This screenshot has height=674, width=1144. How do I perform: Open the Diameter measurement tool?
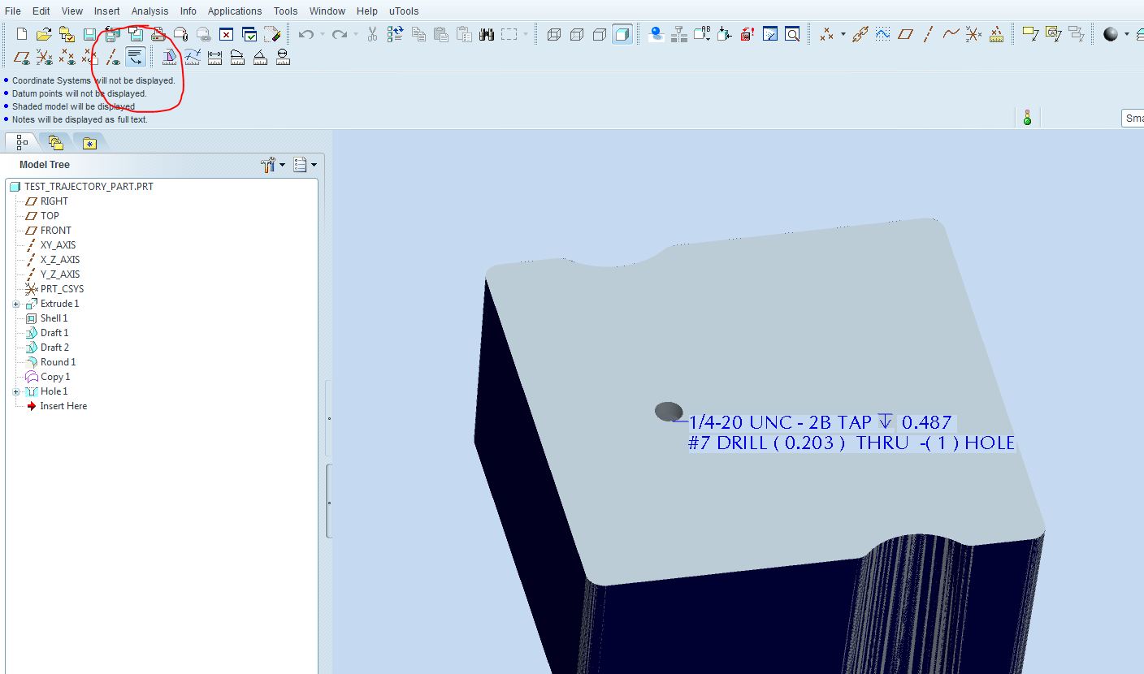pos(283,57)
